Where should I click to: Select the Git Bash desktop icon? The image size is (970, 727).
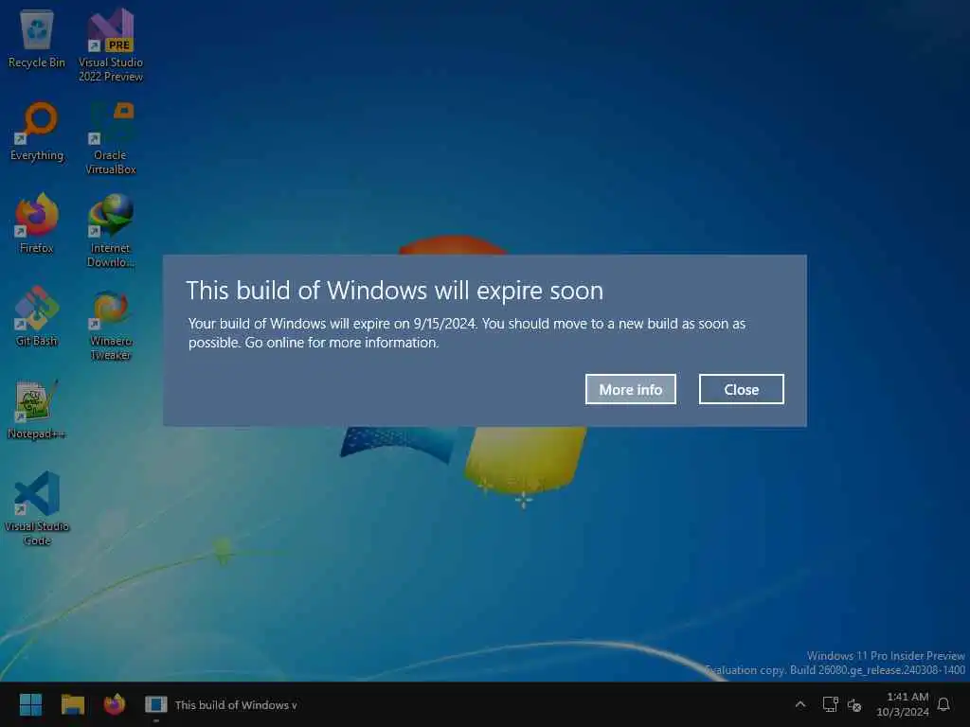pos(37,316)
